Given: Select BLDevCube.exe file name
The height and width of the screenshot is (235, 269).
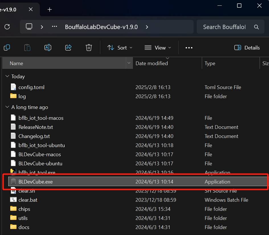Looking at the screenshot, I should click(x=36, y=182).
